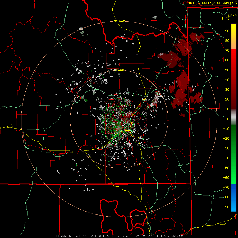Click the 0 kt scale value
The height and width of the screenshot is (238, 238).
228,119
